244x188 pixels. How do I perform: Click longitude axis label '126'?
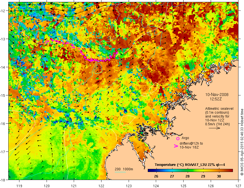(x=211, y=186)
